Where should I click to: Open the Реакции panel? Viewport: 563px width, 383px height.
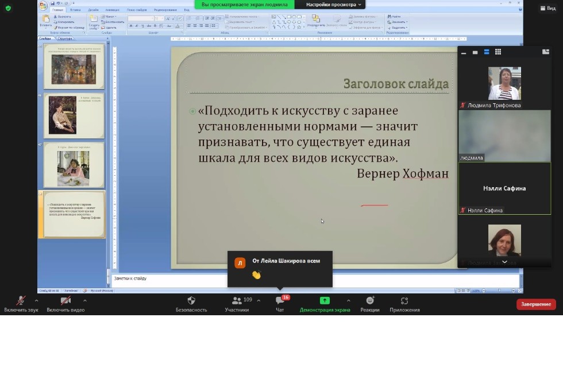371,304
